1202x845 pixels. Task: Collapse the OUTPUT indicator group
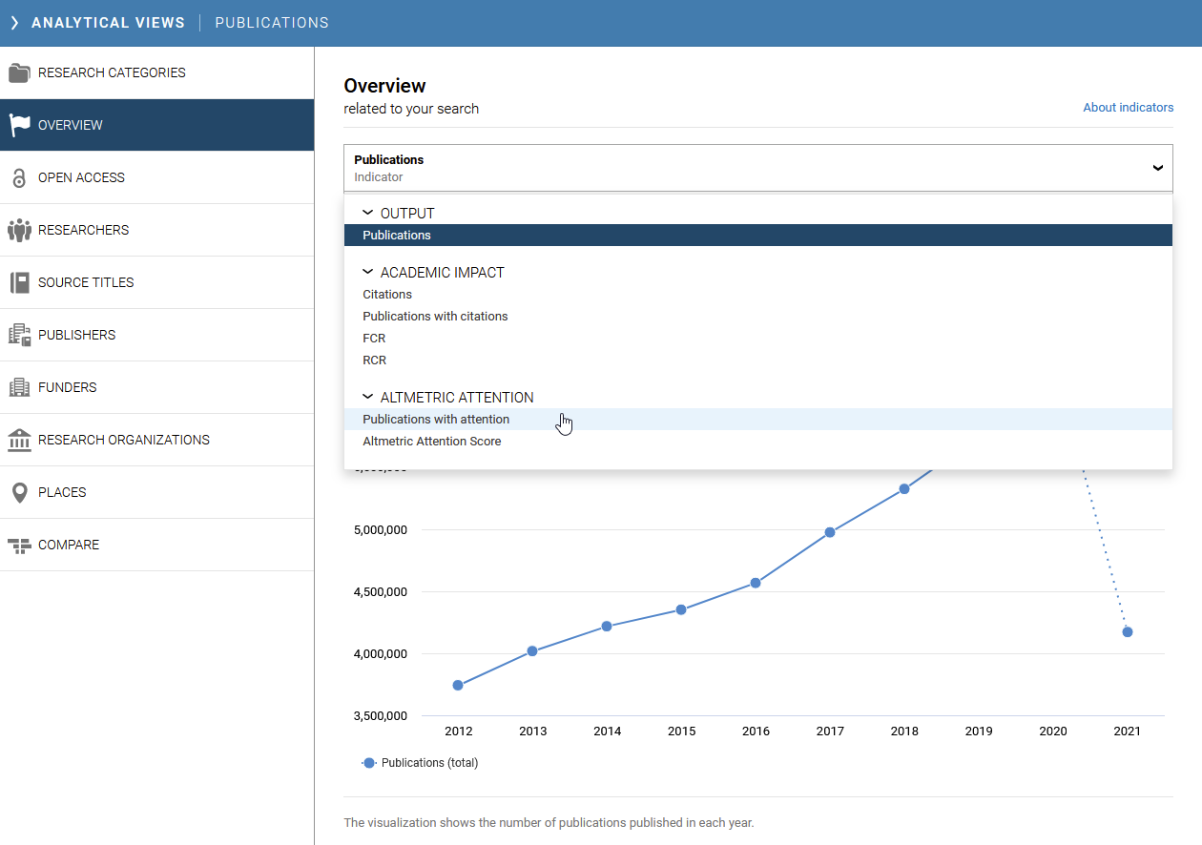[368, 213]
